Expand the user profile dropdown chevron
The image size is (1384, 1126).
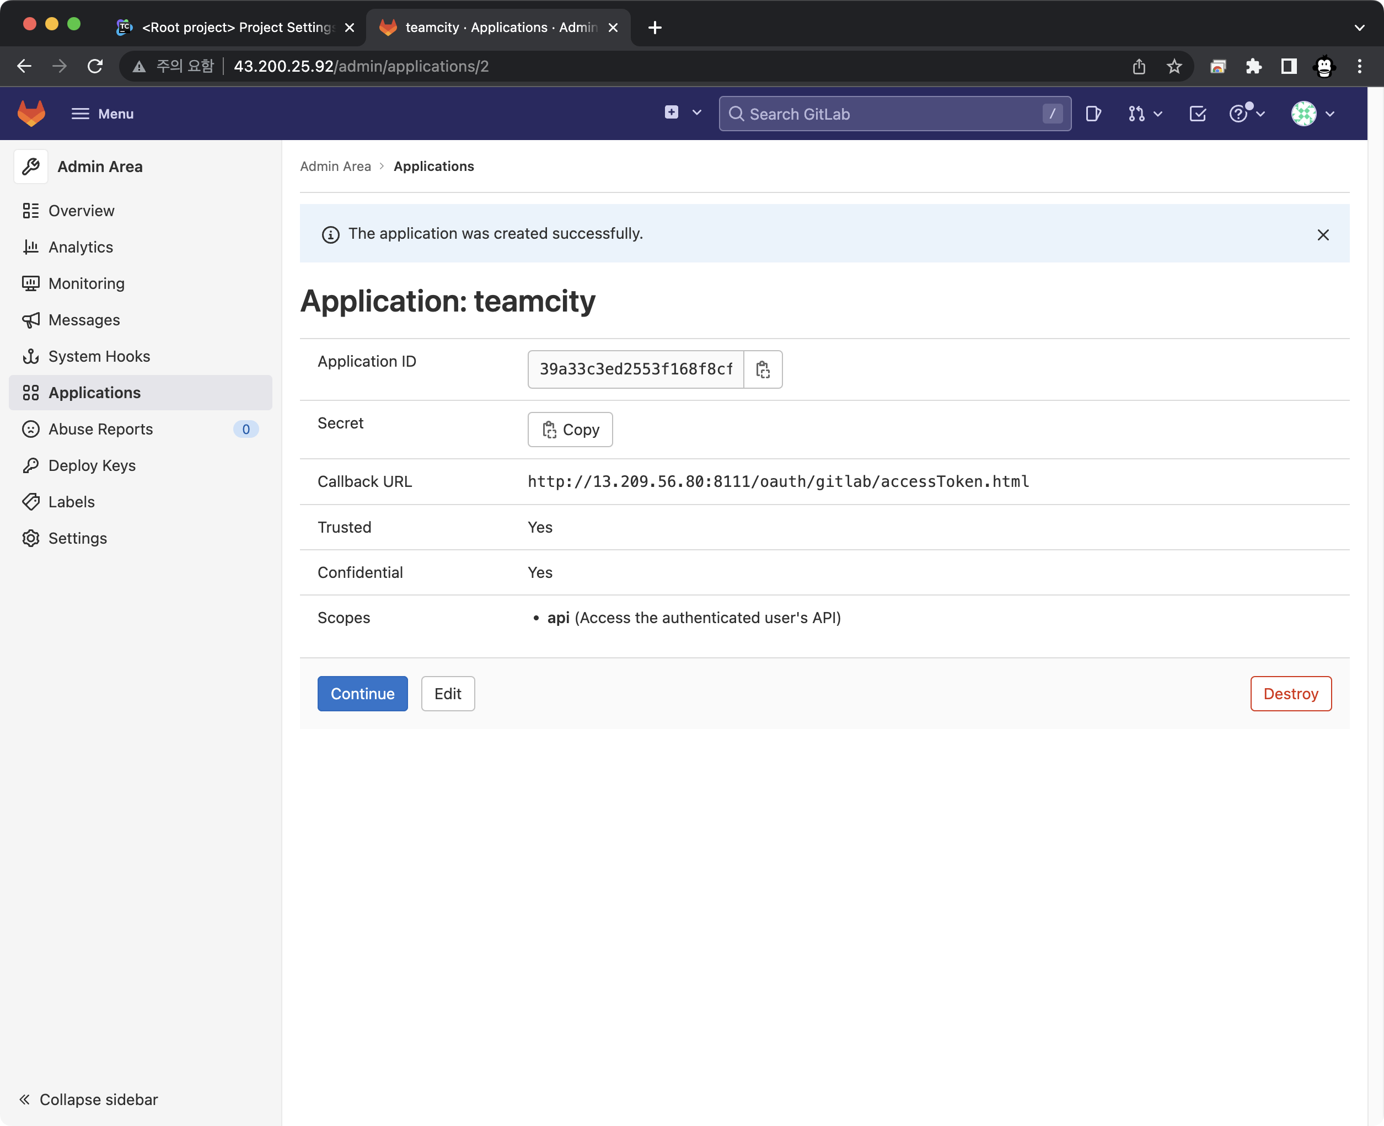tap(1330, 114)
